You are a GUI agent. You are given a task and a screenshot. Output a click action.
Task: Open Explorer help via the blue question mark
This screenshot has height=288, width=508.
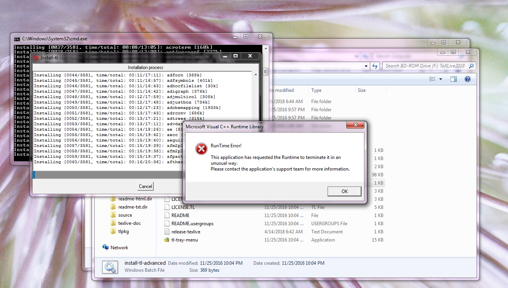click(467, 79)
